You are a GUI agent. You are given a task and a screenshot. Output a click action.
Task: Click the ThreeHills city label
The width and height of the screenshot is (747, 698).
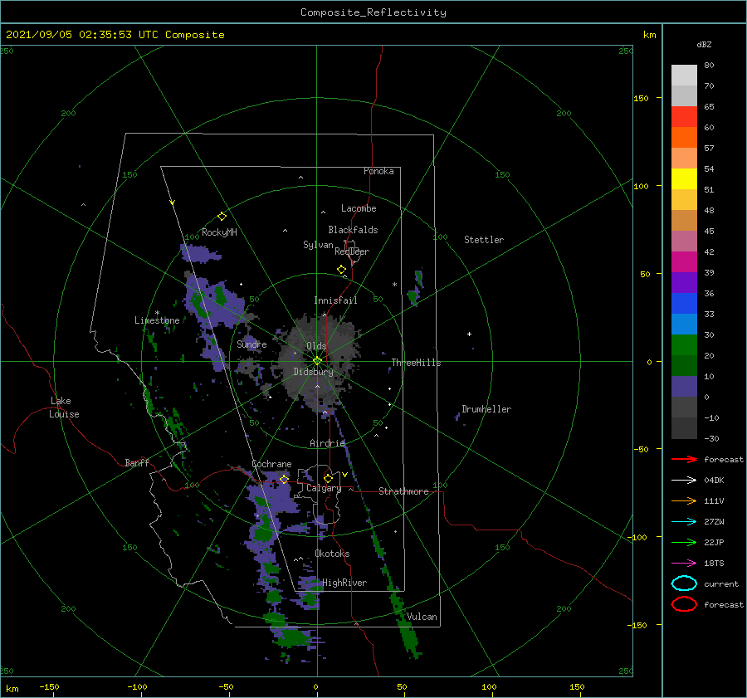click(x=417, y=363)
